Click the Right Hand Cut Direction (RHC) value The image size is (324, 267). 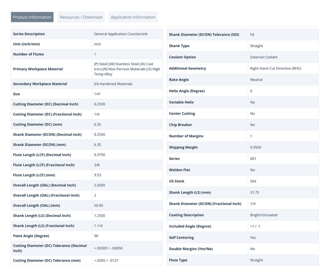point(275,68)
